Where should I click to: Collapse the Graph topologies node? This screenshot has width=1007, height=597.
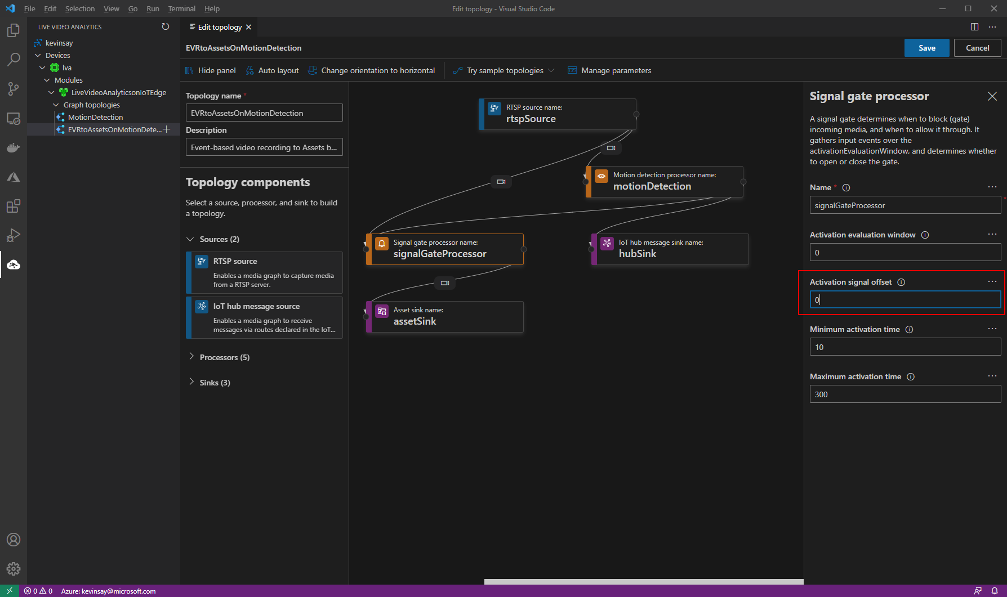click(56, 105)
